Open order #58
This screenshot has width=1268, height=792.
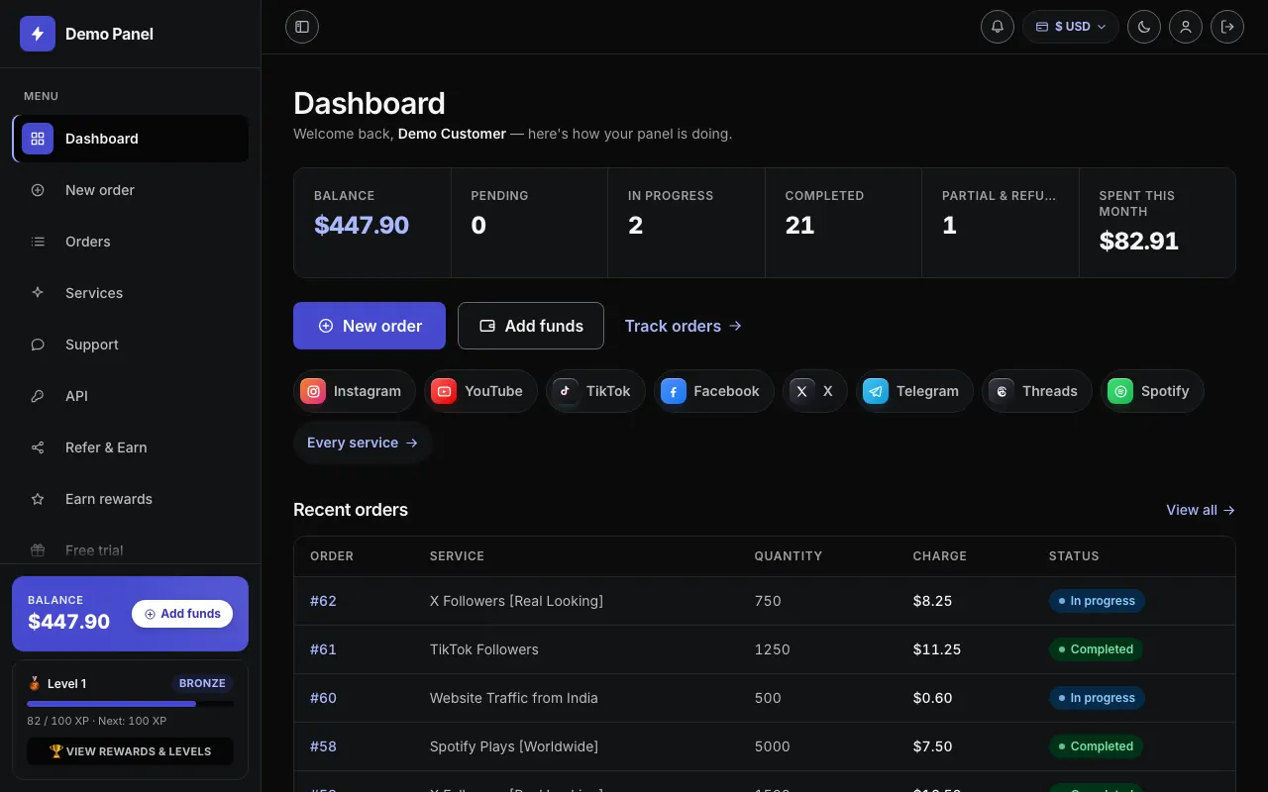tap(323, 746)
